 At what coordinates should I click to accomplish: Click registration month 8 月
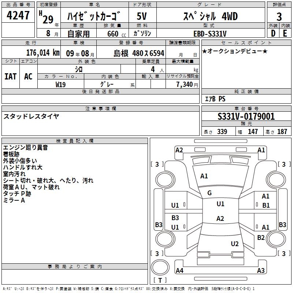coord(52,33)
